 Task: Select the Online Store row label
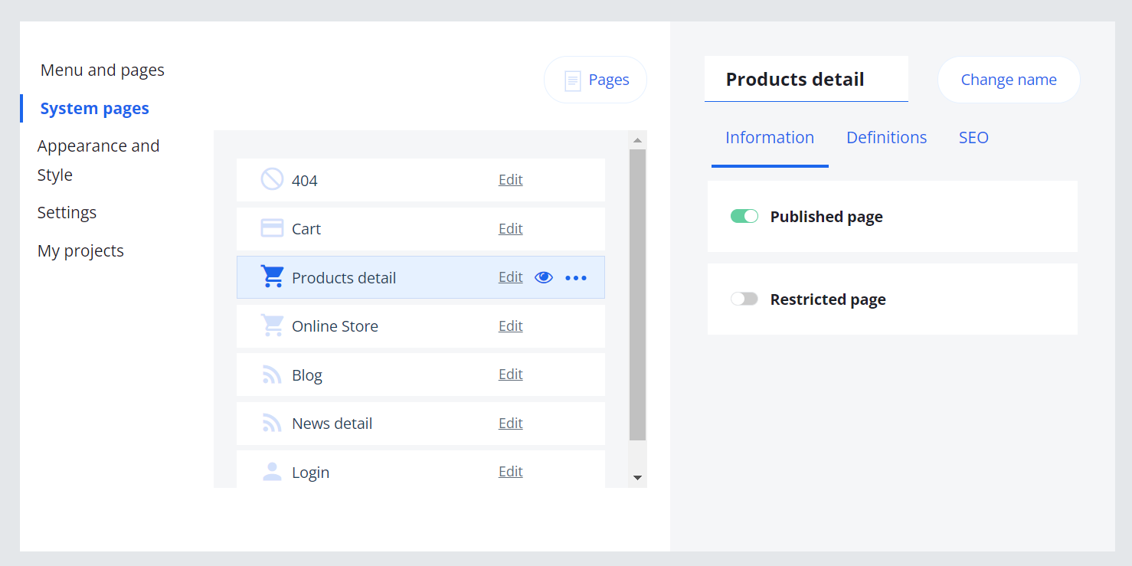pos(335,326)
